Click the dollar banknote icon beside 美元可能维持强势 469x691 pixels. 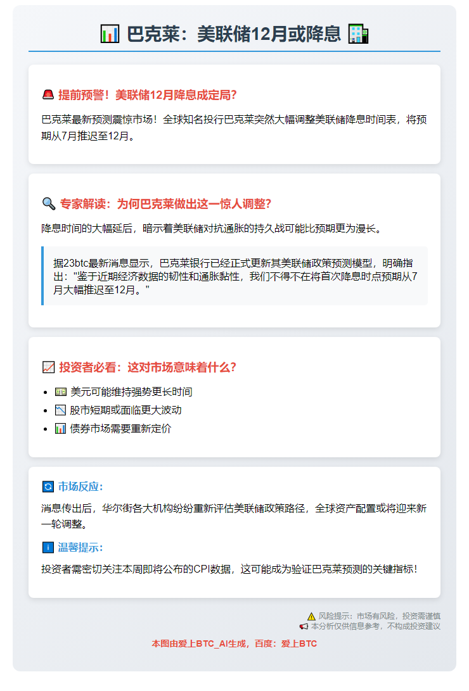tap(60, 392)
